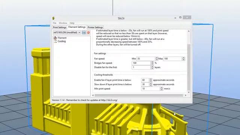The height and width of the screenshot is (135, 240).
Task: Click the vertical scrollbar down arrow
Action: pos(189,92)
